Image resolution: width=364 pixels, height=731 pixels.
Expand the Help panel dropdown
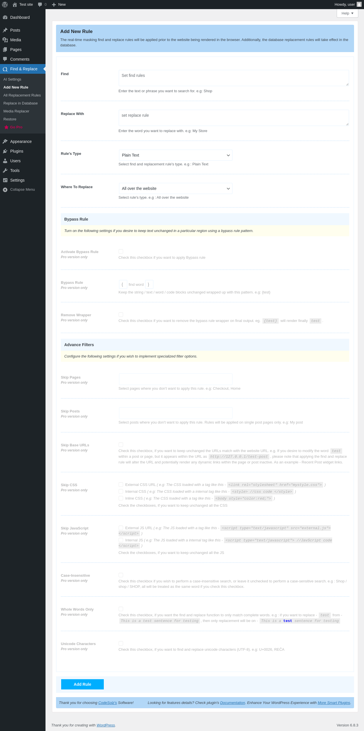[347, 13]
